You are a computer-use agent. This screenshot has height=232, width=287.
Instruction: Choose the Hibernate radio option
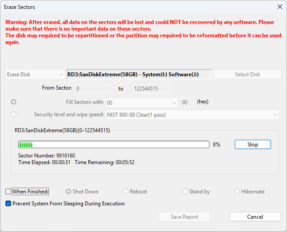click(237, 192)
